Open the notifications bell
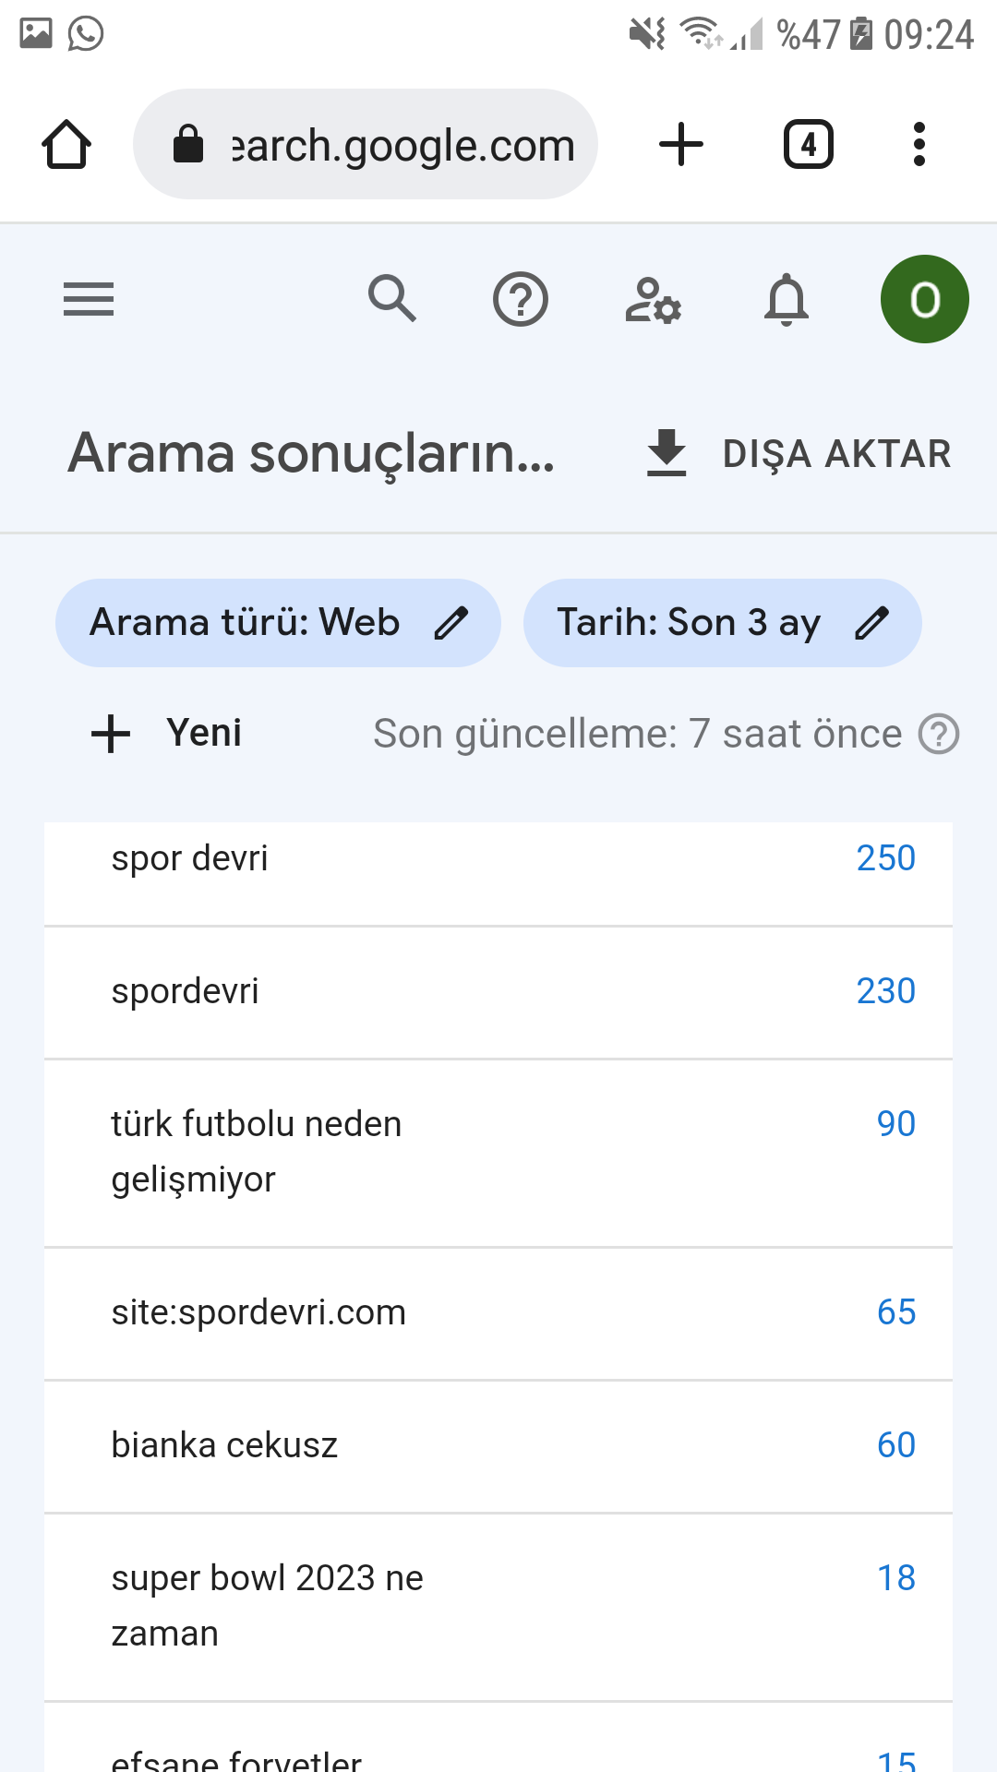The height and width of the screenshot is (1772, 997). tap(787, 299)
